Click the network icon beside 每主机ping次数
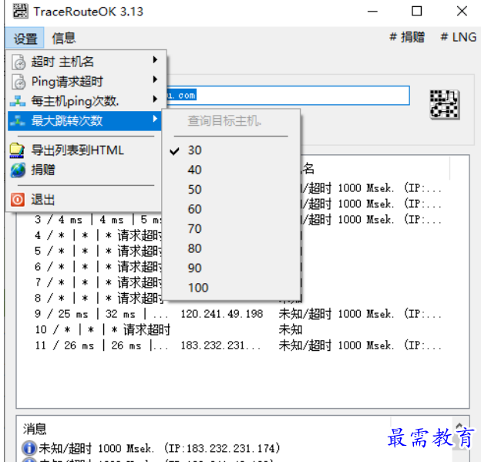This screenshot has height=462, width=481. pyautogui.click(x=18, y=101)
